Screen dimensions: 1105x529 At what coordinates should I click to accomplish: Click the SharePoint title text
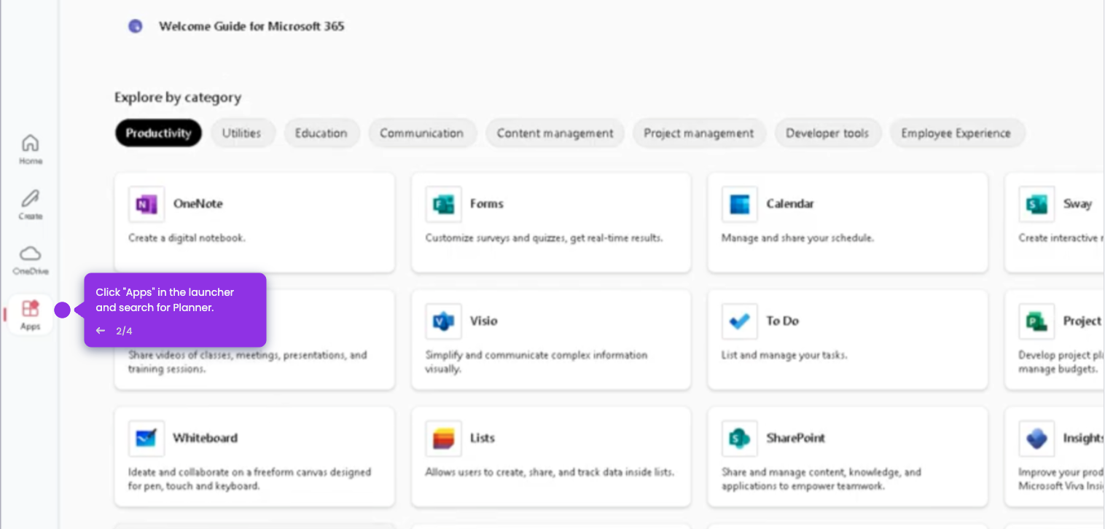point(796,439)
